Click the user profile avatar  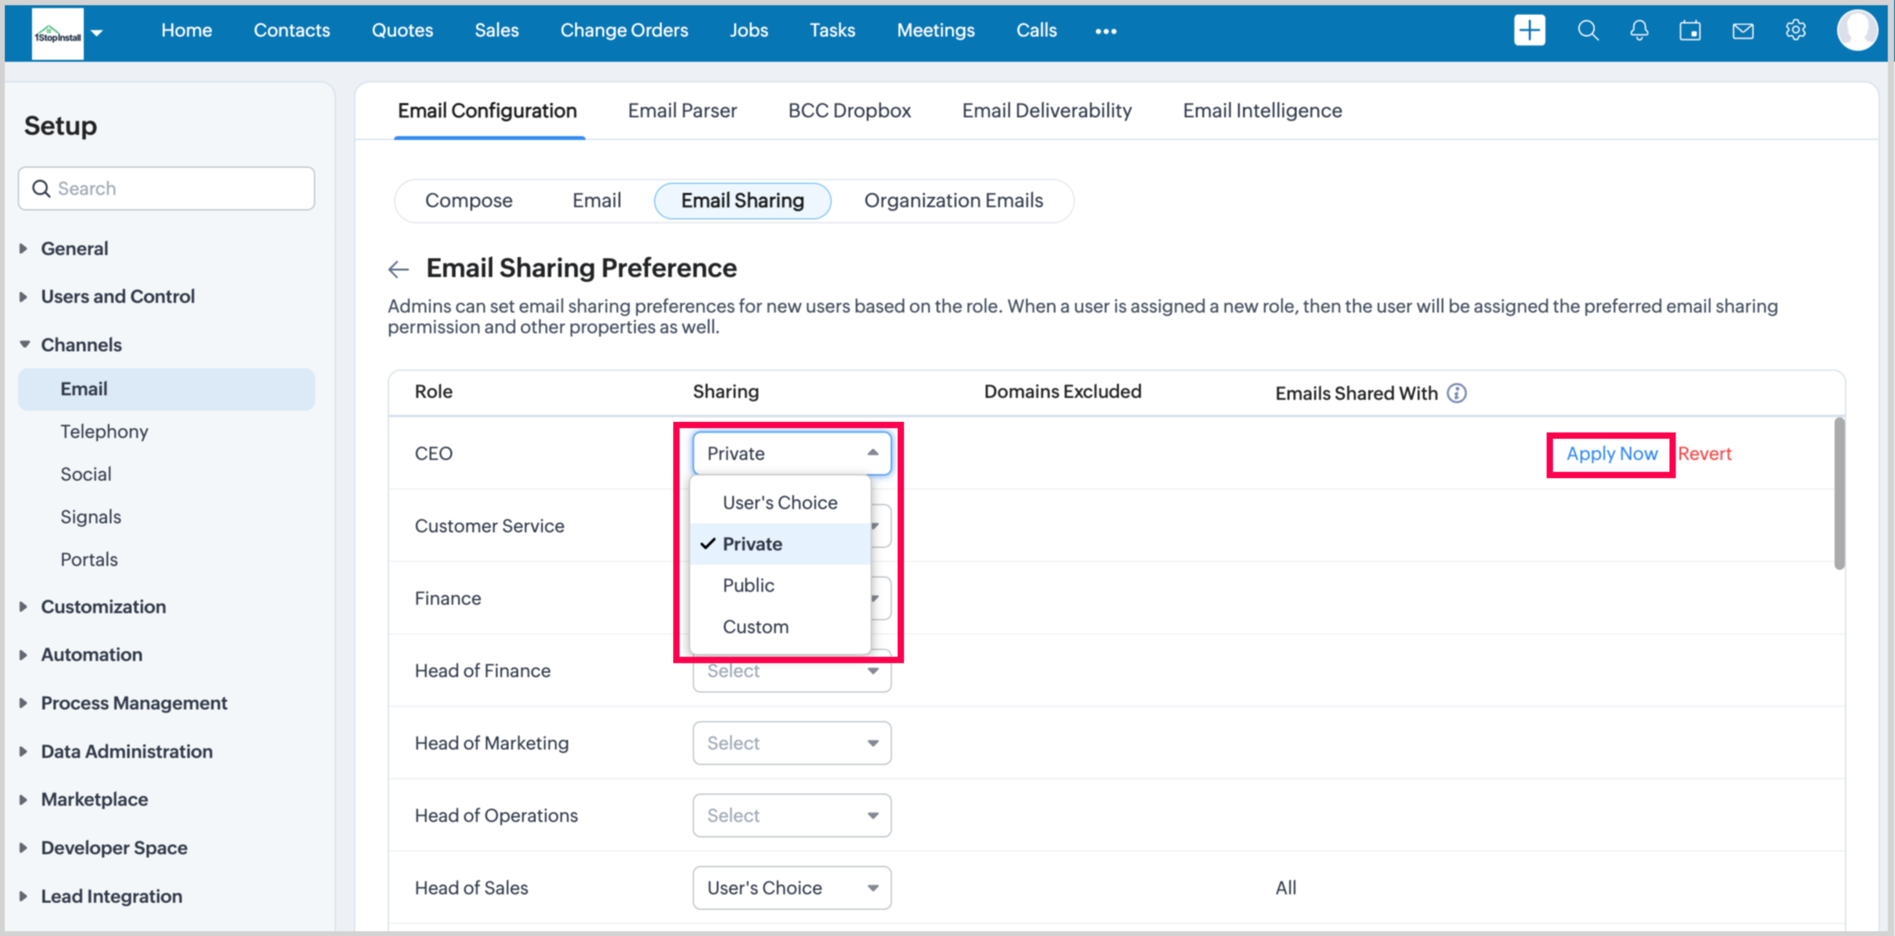[1856, 30]
